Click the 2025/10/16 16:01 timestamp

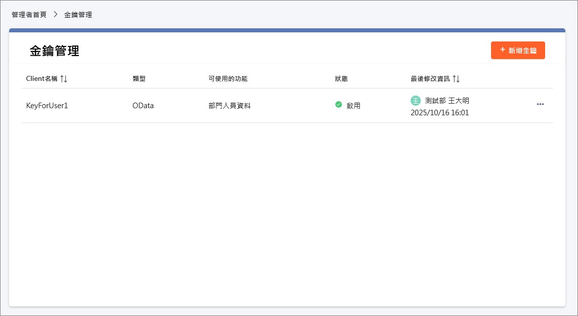(x=439, y=113)
